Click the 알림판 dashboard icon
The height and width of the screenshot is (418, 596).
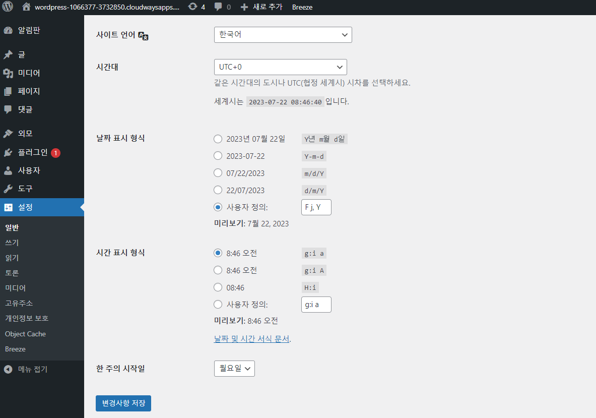[x=8, y=30]
